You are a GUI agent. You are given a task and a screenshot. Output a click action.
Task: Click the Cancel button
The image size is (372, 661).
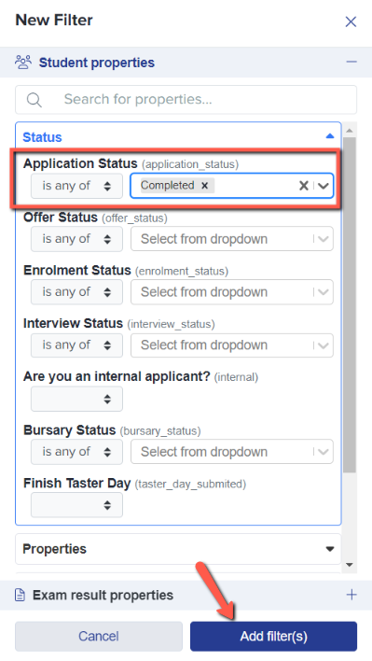tap(99, 636)
